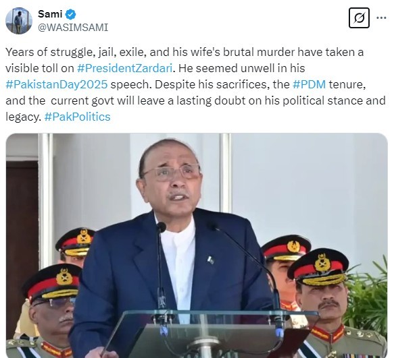394x358 pixels.
Task: Open the @WASIMSAMI handle link
Action: tap(73, 28)
